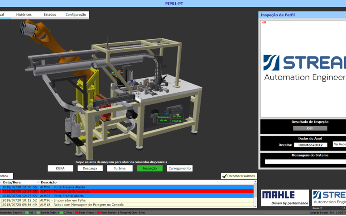Click the Consumo de Ar indicator
This screenshot has height=216, width=346.
click(163, 118)
